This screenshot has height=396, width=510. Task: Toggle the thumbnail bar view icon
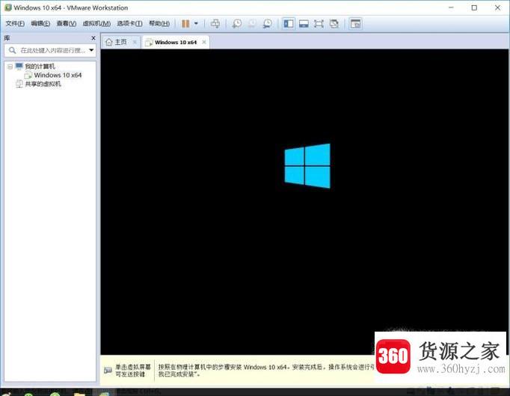[304, 23]
